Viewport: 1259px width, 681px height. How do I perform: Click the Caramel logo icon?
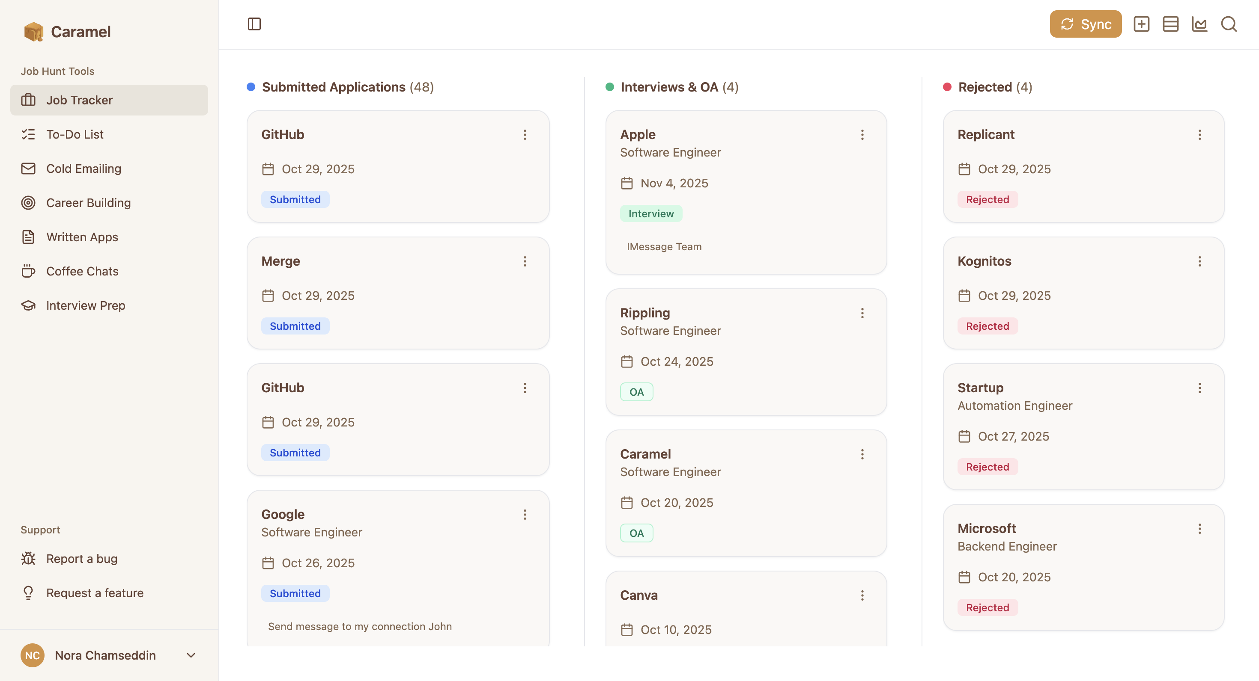(33, 32)
